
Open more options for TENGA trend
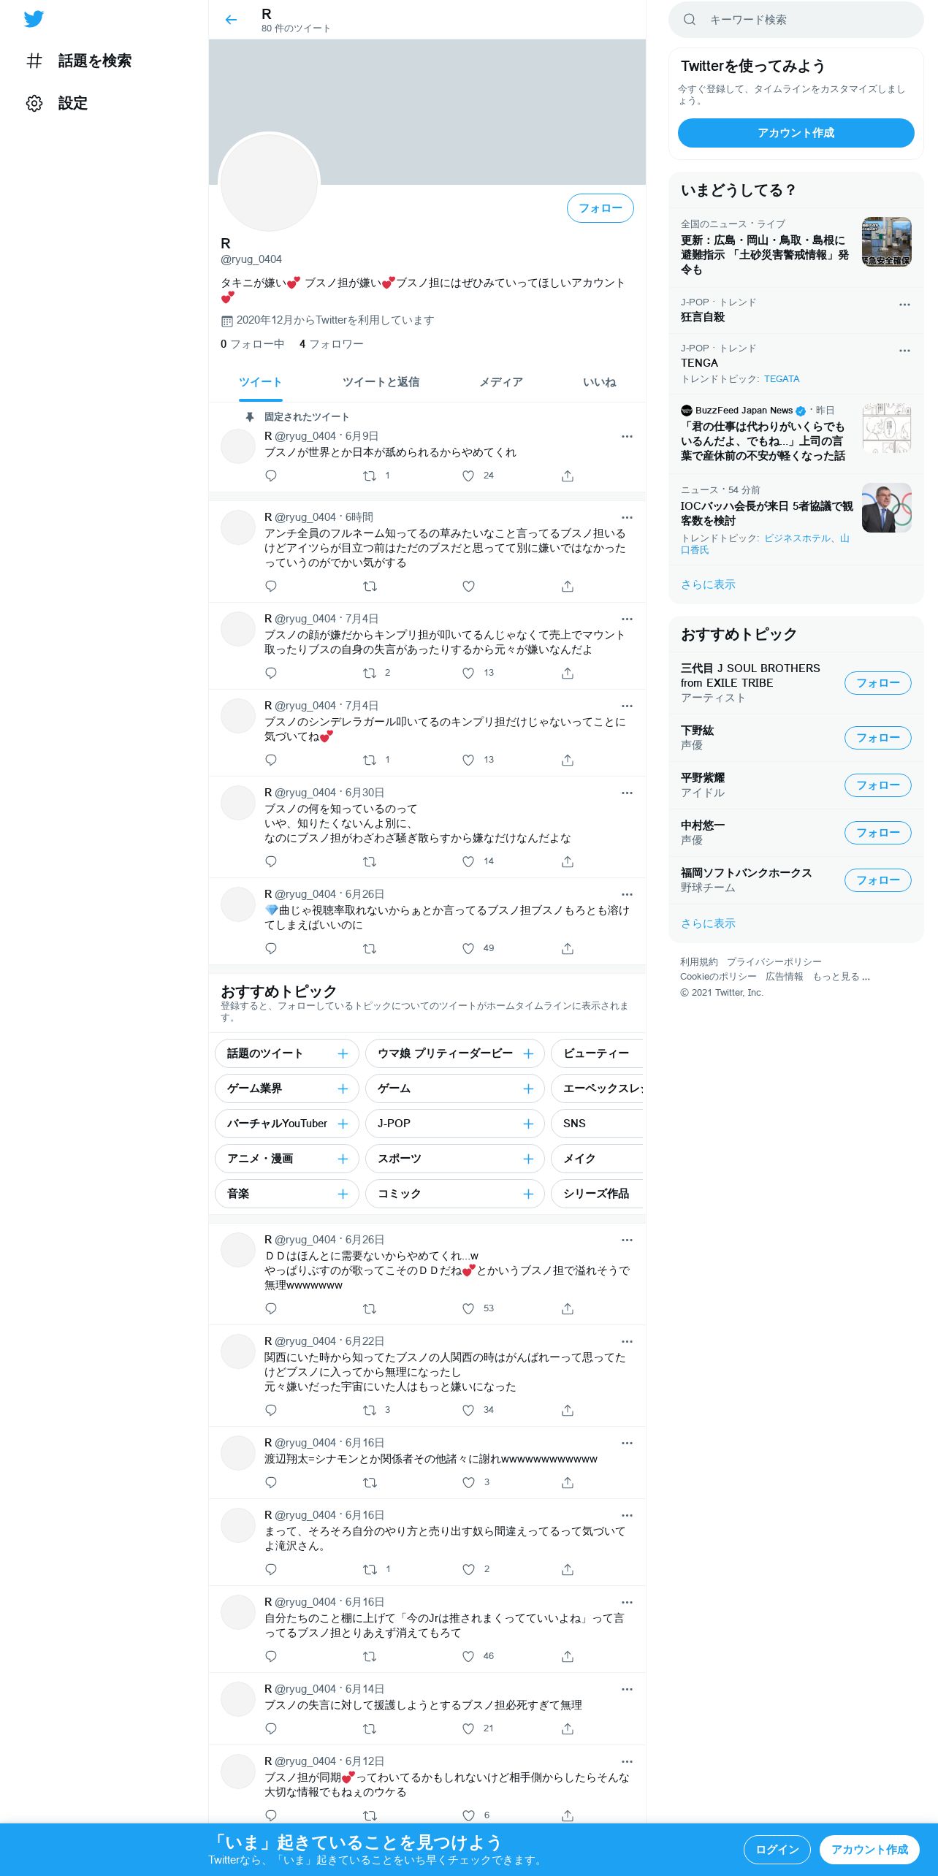904,351
